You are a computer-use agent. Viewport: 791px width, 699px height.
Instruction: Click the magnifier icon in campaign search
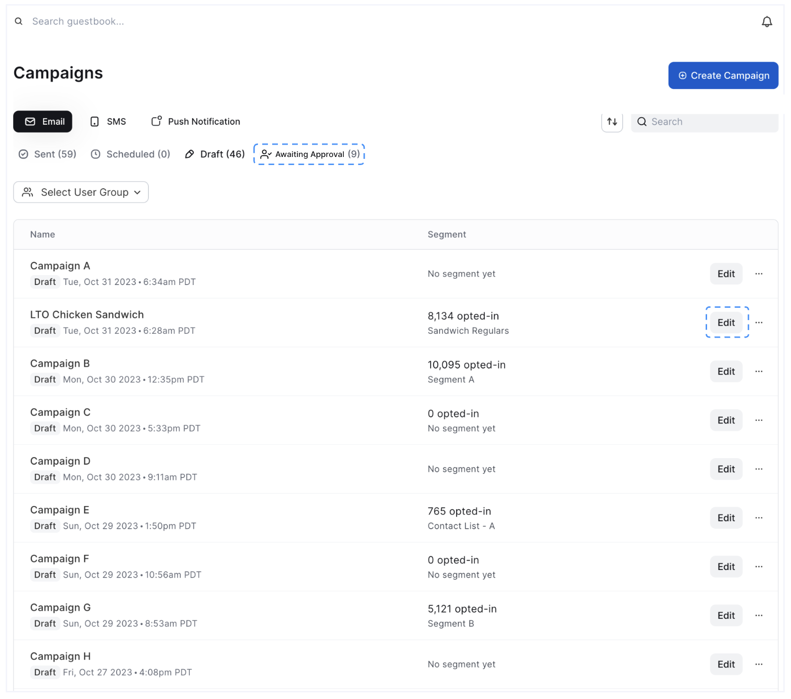642,122
